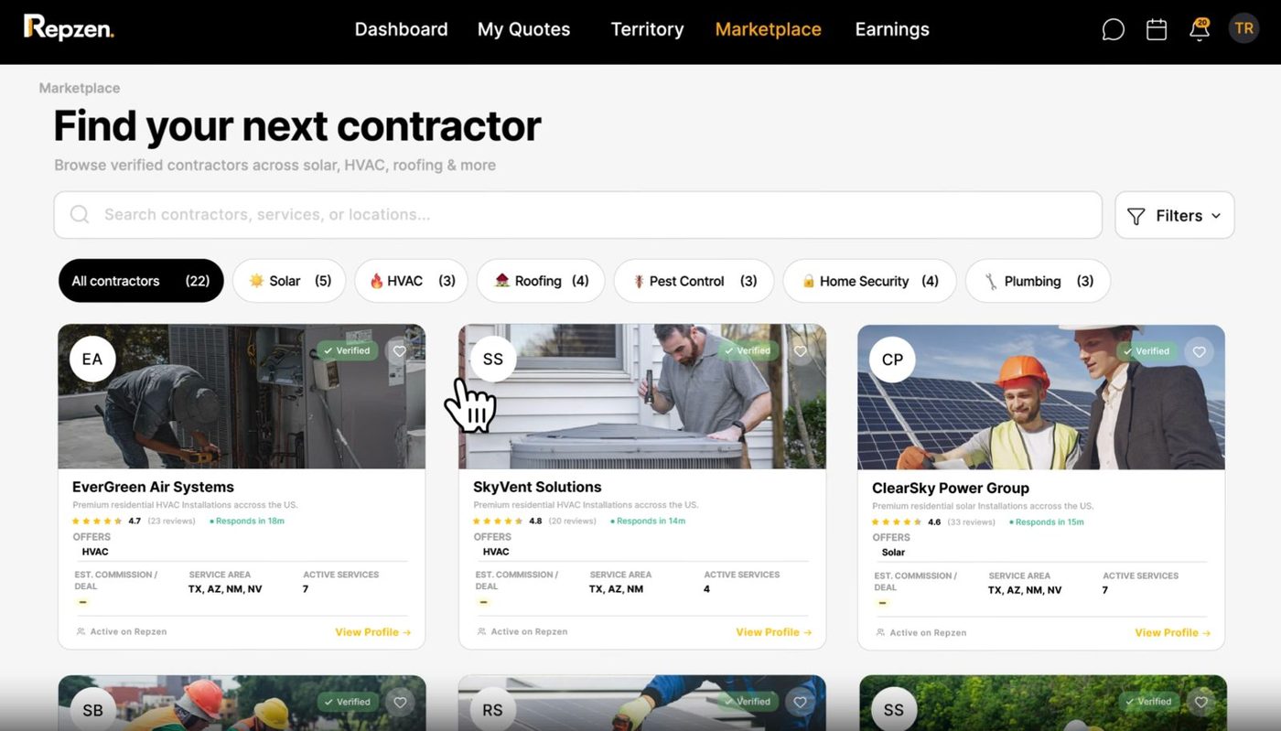Toggle heart on RS contractor card
1281x731 pixels.
point(801,703)
